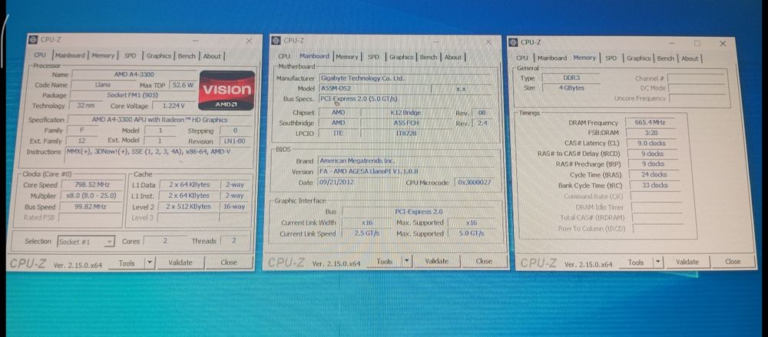Screen dimensions: 768x337
Task: Click Manufacturer field Gigabyte Technology Co. Ltd.
Action: click(x=405, y=78)
